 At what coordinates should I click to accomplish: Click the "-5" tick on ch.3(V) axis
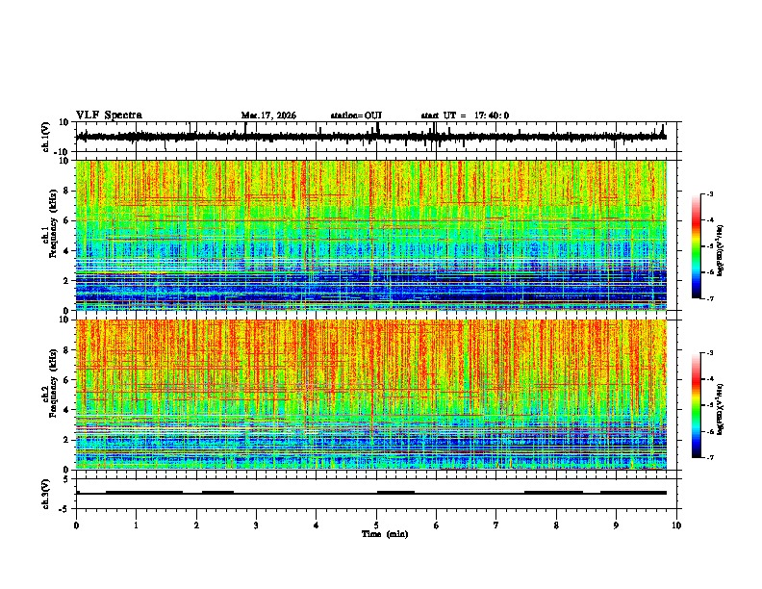coord(64,509)
